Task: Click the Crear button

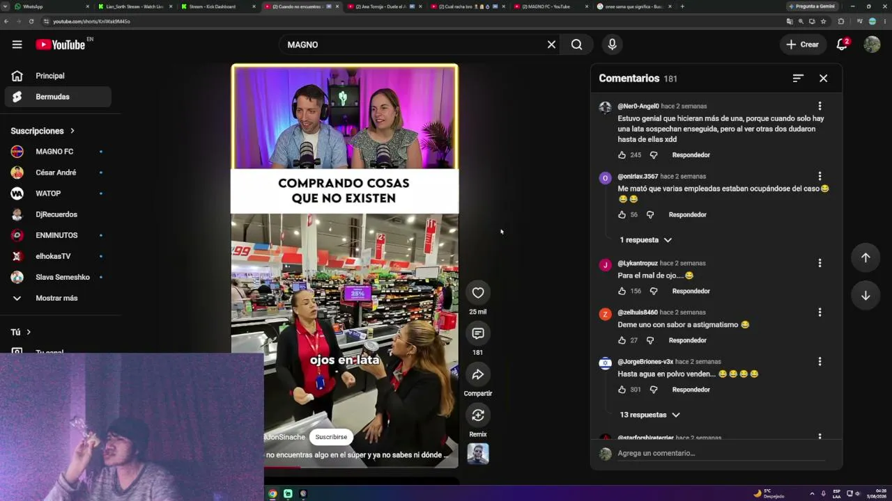Action: [803, 45]
